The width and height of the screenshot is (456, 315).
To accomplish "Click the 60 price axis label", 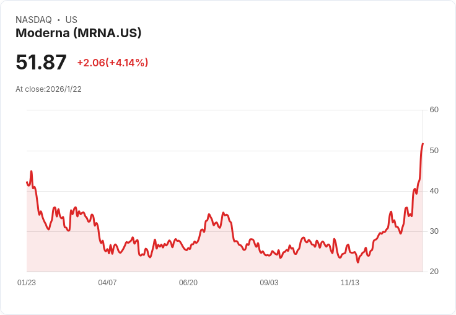I will [x=434, y=110].
